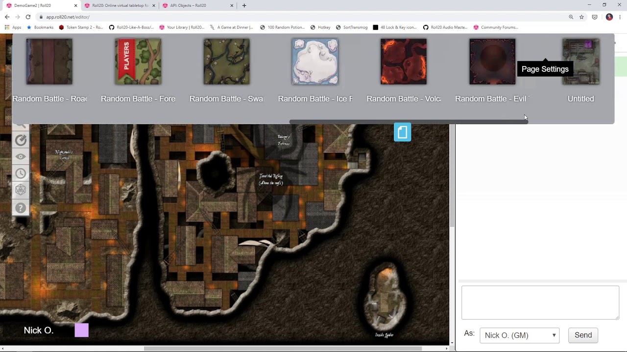Open Chrome three-dot menu
The width and height of the screenshot is (627, 352).
click(620, 17)
